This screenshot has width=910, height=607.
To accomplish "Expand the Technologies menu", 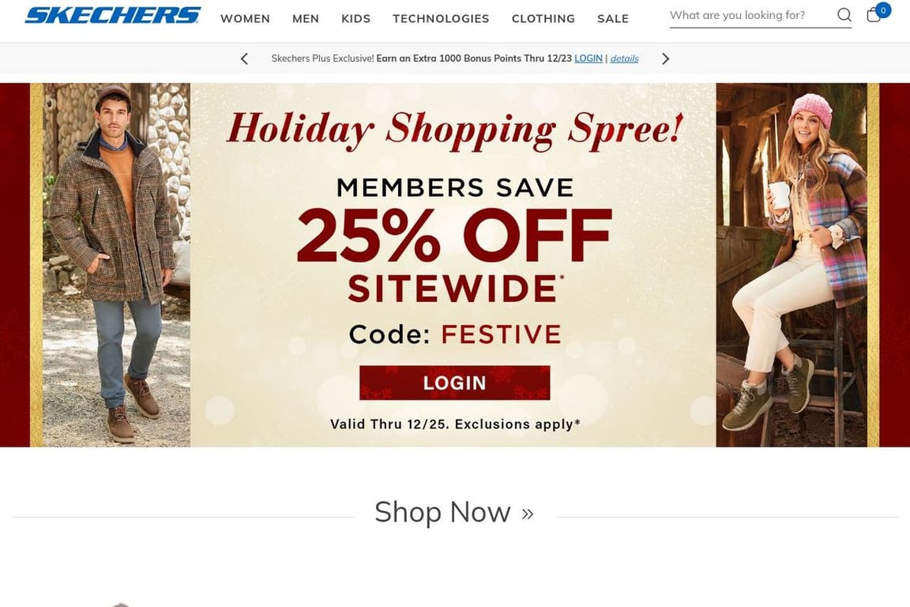I will pos(441,19).
